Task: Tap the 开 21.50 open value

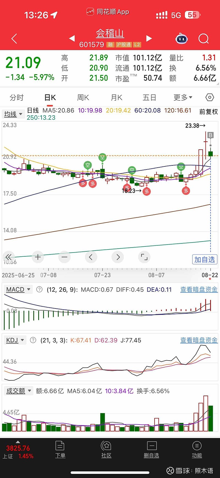Action: point(84,78)
